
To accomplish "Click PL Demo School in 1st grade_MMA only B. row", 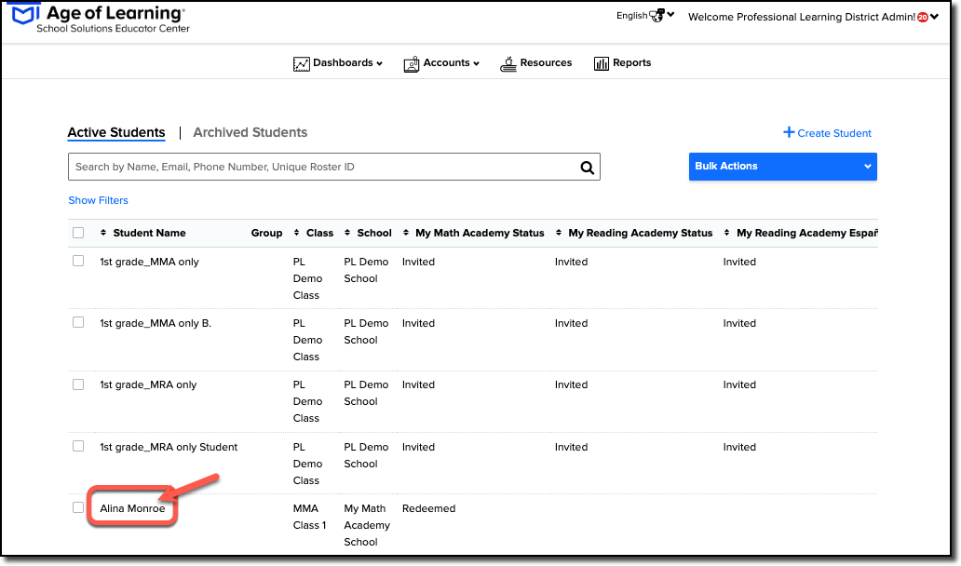I will 366,331.
